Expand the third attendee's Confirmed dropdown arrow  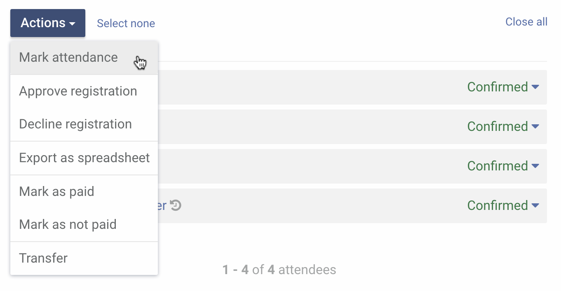tap(535, 166)
